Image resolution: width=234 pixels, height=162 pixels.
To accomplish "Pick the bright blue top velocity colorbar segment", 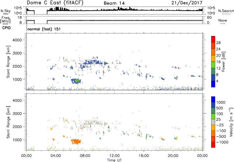I will point(213,99).
